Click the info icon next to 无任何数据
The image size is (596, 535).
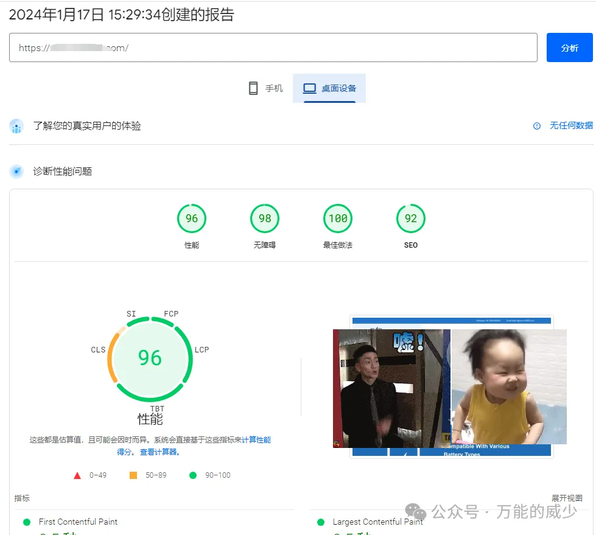536,126
